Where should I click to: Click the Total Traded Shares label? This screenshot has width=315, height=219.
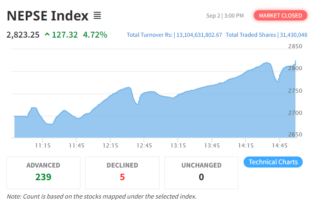pos(251,35)
